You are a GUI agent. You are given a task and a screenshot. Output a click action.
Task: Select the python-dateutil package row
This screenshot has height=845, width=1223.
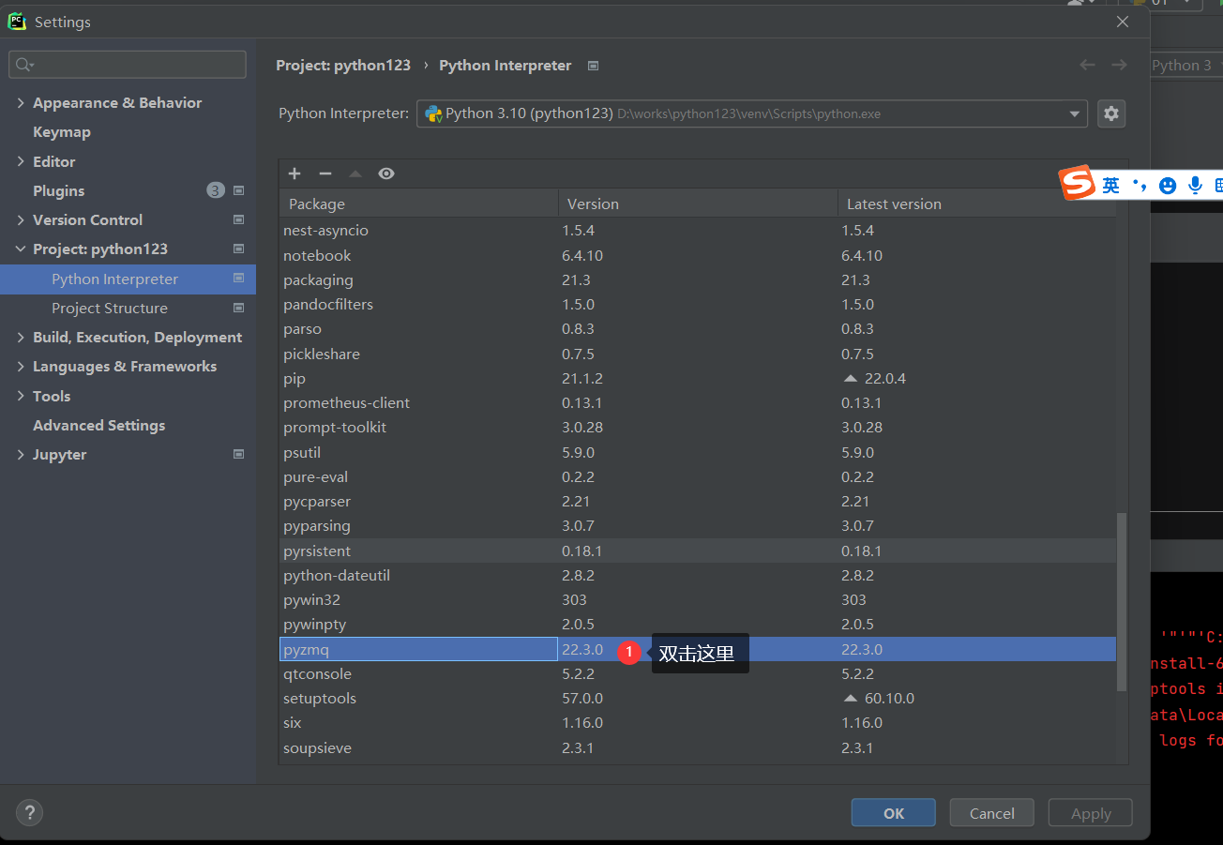pyautogui.click(x=698, y=575)
